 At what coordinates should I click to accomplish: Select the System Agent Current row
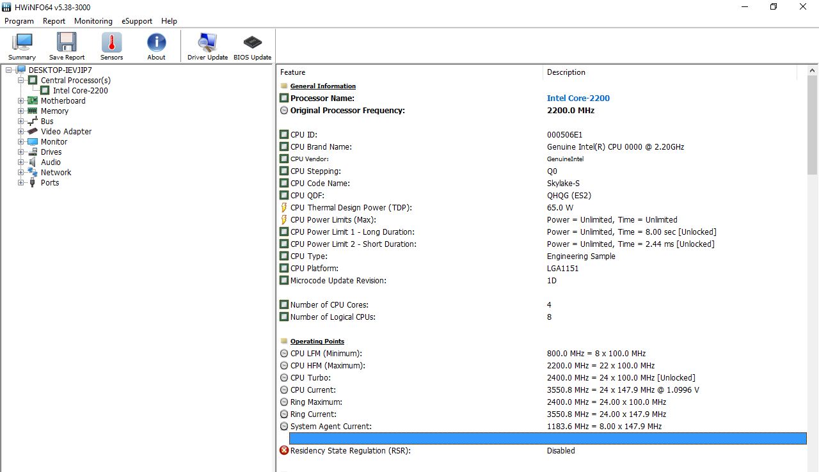tap(543, 426)
